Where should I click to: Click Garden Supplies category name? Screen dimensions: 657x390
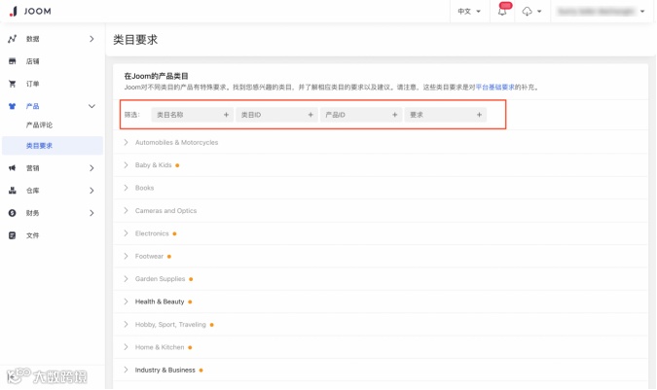[160, 279]
